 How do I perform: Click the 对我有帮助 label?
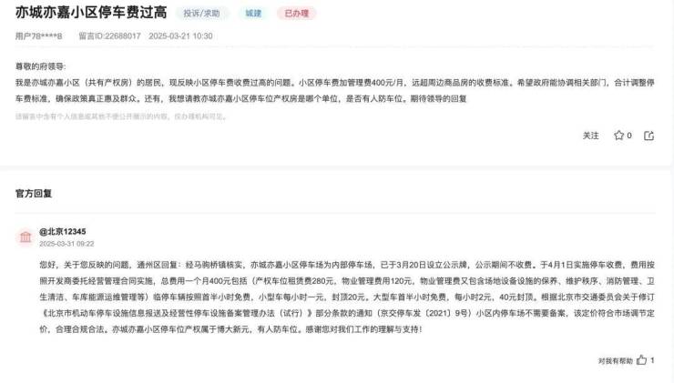616,361
